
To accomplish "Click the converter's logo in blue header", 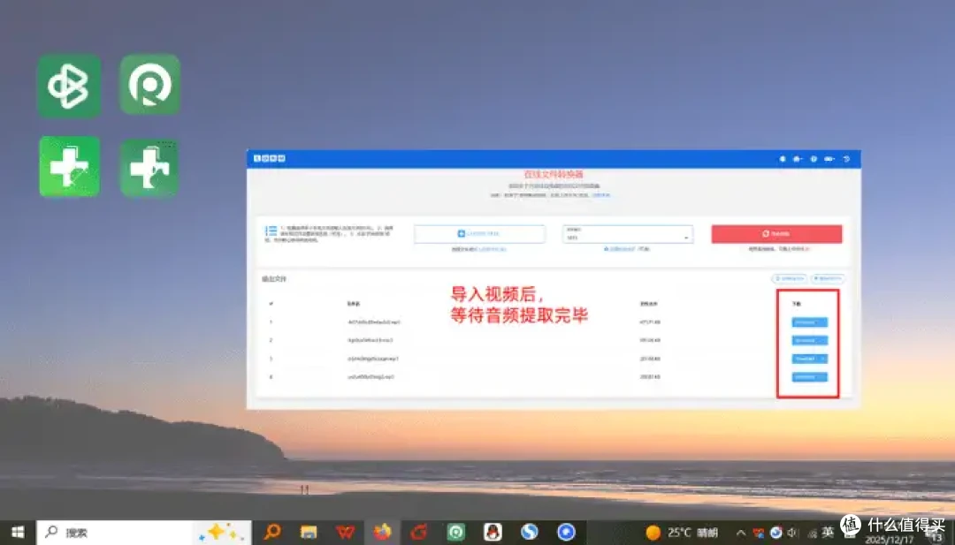I will point(269,158).
